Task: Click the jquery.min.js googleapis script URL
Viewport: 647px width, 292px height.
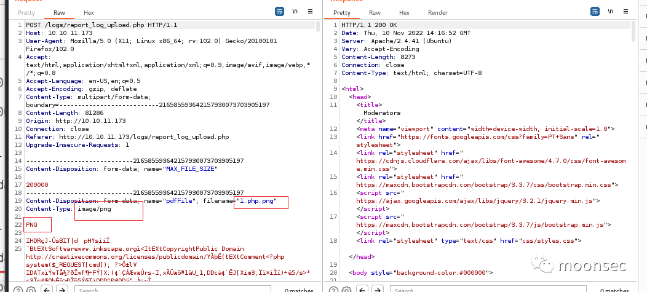Action: click(x=475, y=201)
